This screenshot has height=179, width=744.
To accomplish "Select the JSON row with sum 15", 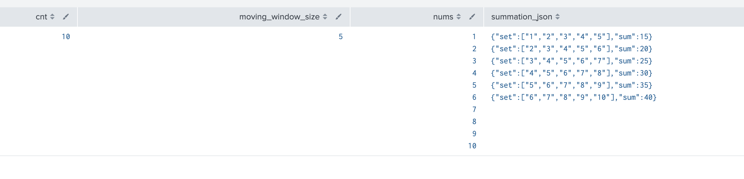I will click(x=571, y=37).
